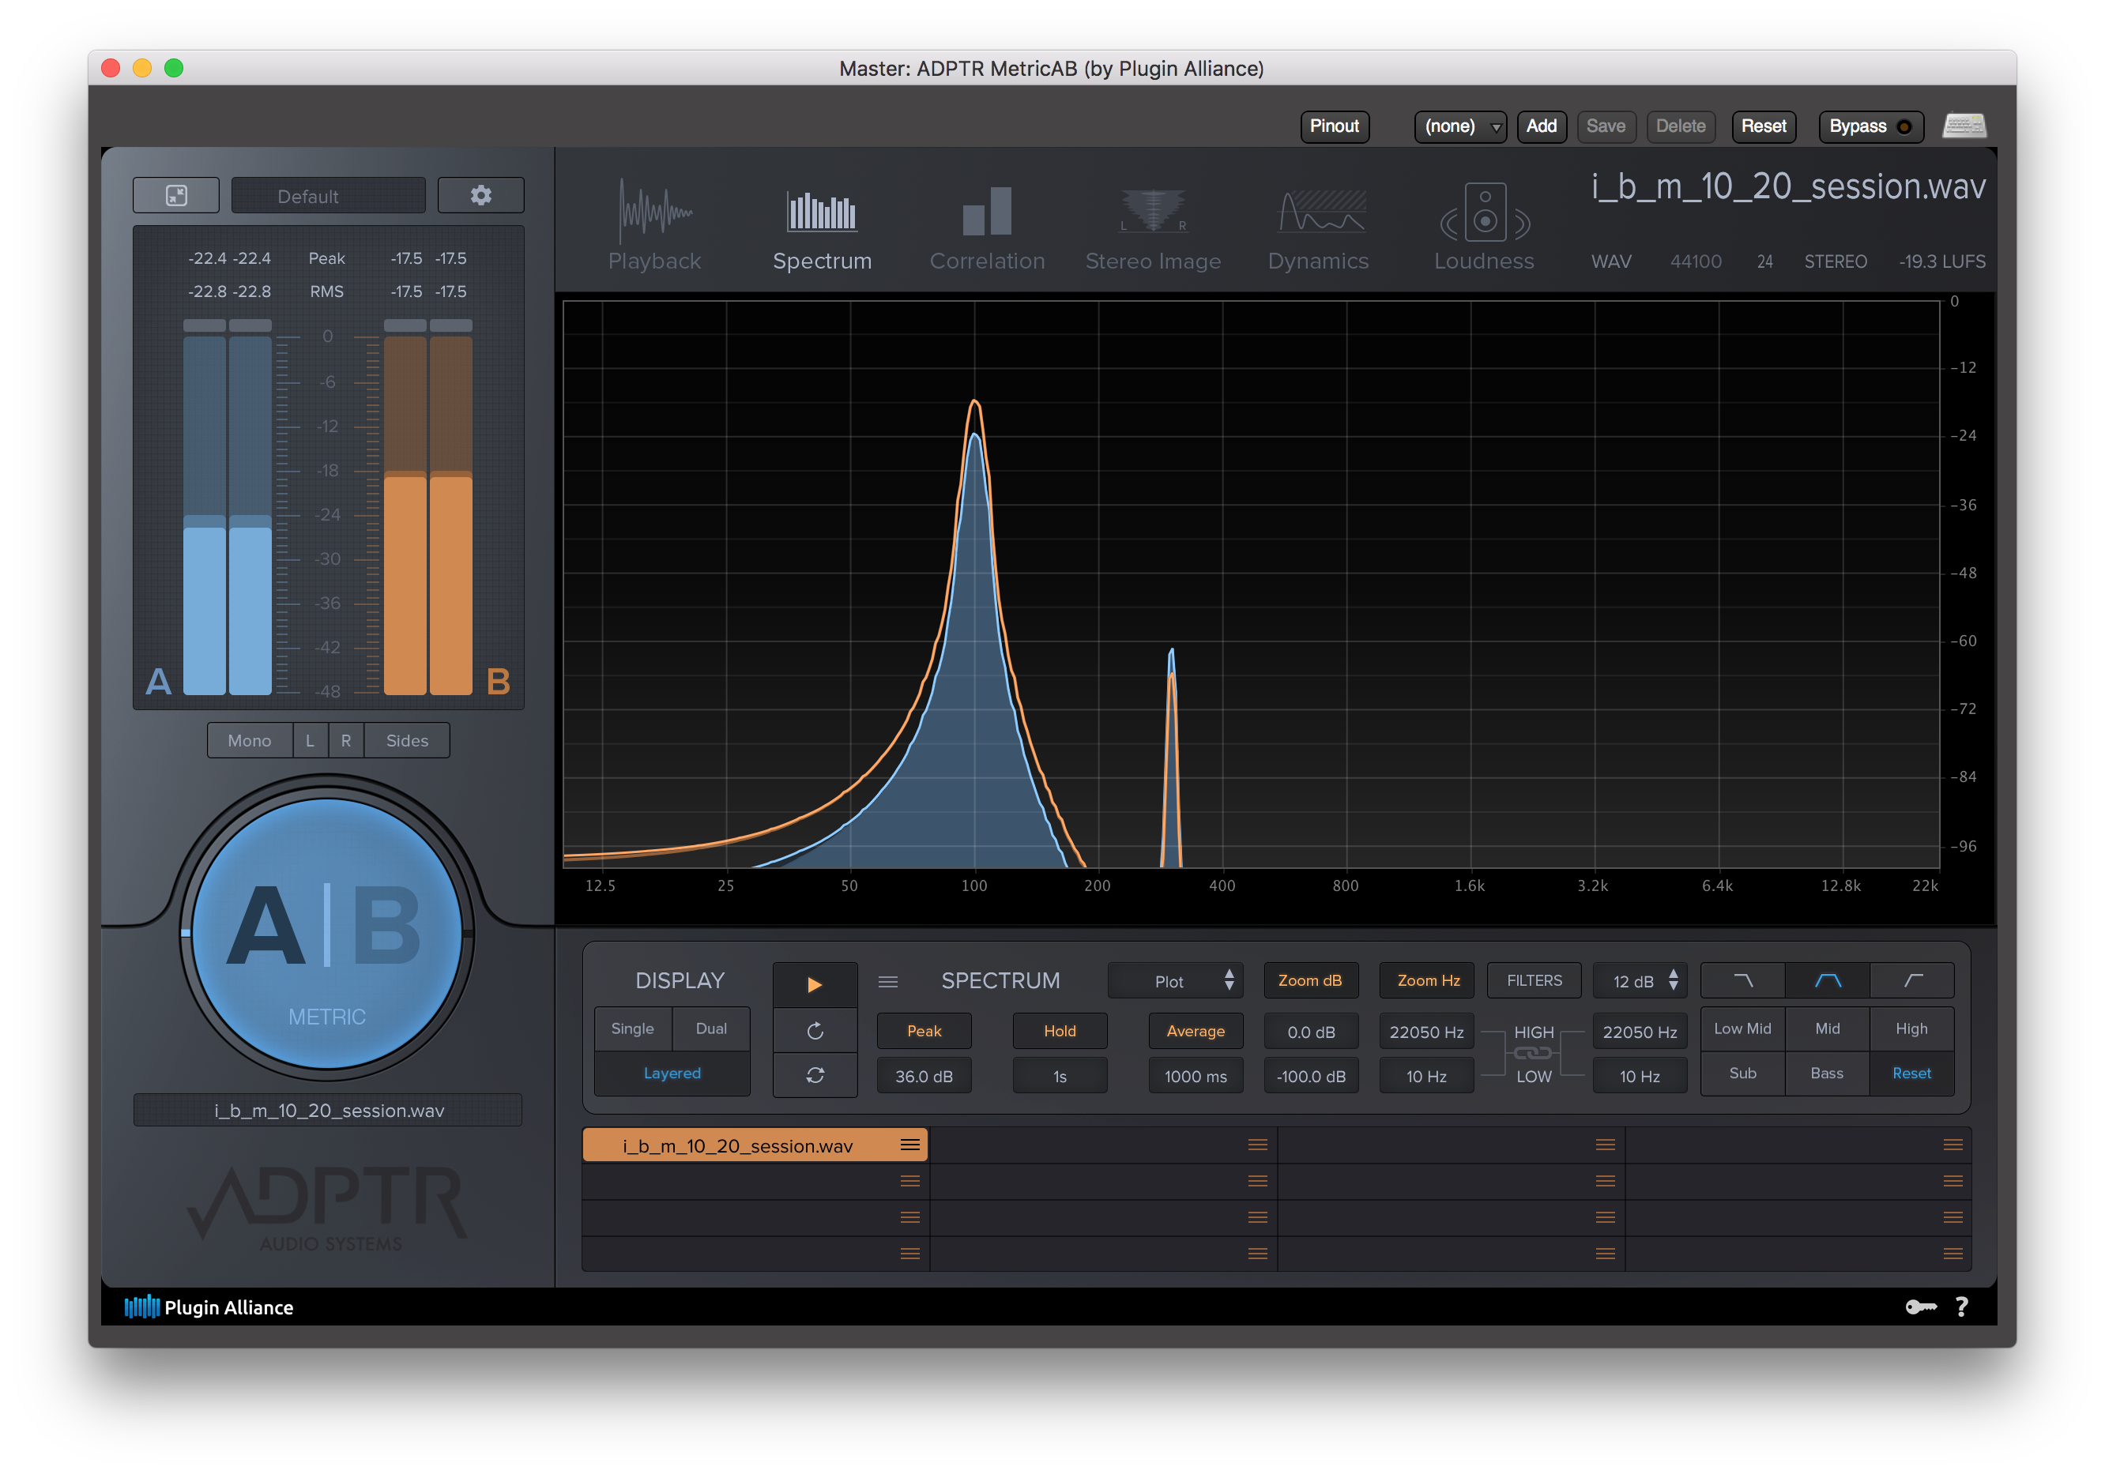Toggle Mono monitoring

pos(250,739)
